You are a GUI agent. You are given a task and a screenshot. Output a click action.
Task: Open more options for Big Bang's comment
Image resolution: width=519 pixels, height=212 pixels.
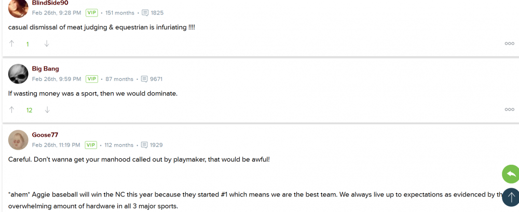click(x=509, y=109)
